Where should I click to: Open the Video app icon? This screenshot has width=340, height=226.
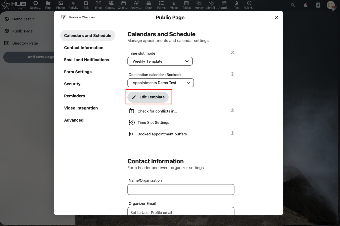click(174, 5)
